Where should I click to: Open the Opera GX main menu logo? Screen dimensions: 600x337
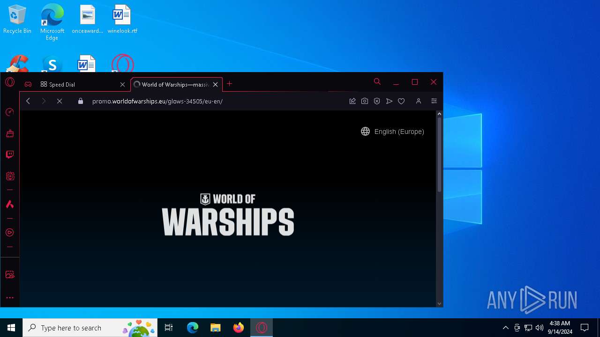(10, 83)
